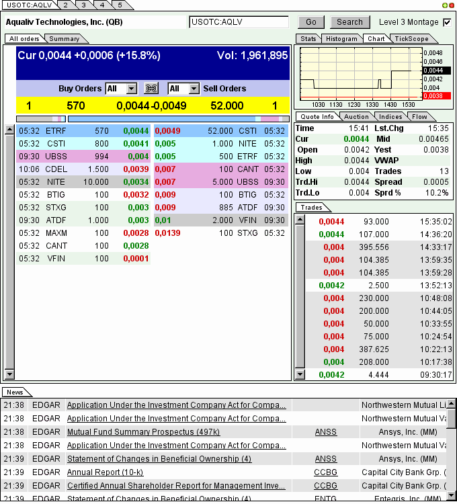
Task: Select the Quote Info tab
Action: 317,117
